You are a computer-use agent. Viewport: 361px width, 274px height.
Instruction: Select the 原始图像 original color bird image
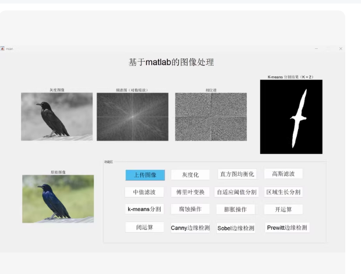pyautogui.click(x=58, y=199)
